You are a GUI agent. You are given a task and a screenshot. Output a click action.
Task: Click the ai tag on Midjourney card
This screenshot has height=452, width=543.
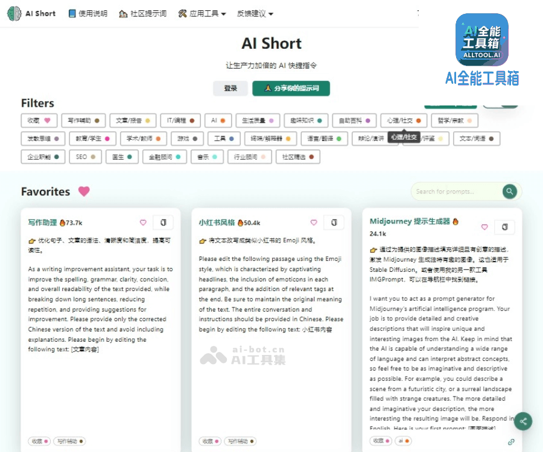click(403, 441)
